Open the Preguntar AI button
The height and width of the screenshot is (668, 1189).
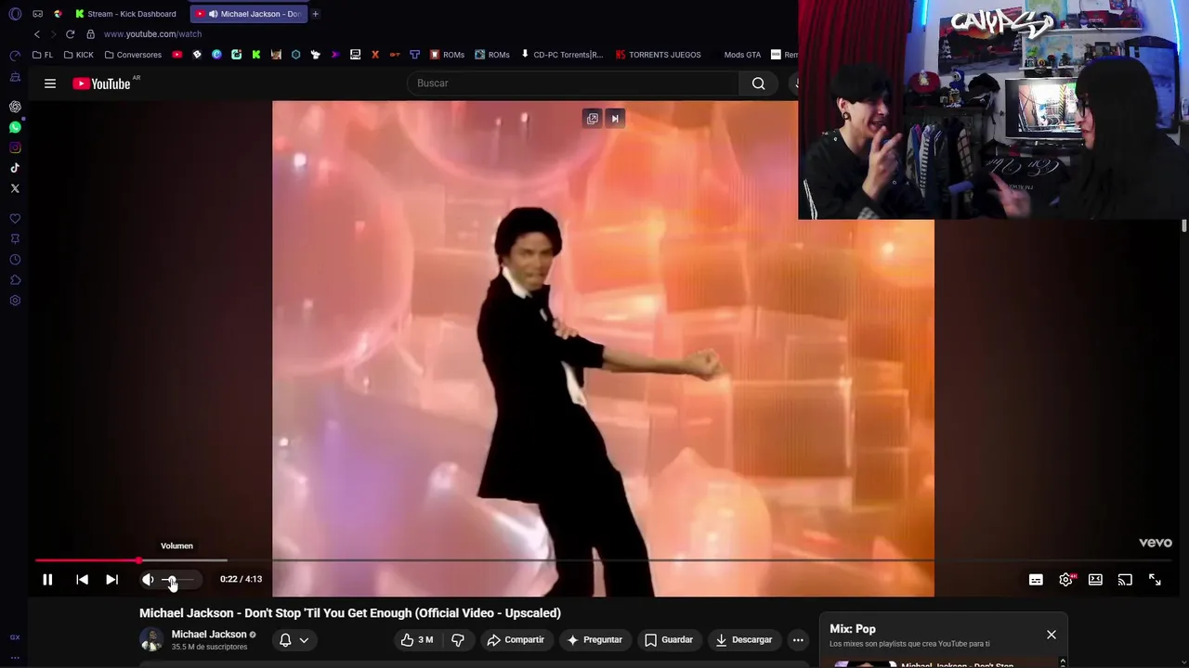coord(594,640)
